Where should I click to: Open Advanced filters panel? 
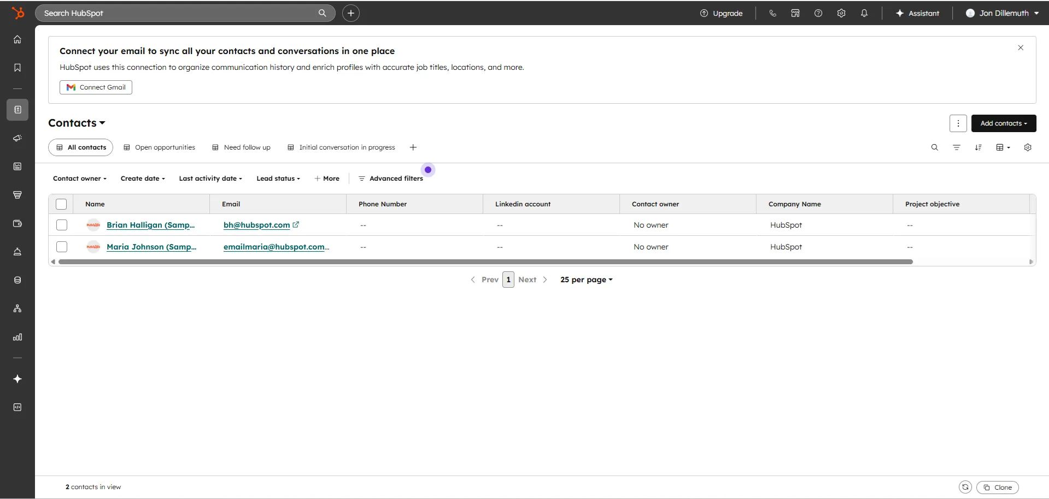tap(391, 179)
